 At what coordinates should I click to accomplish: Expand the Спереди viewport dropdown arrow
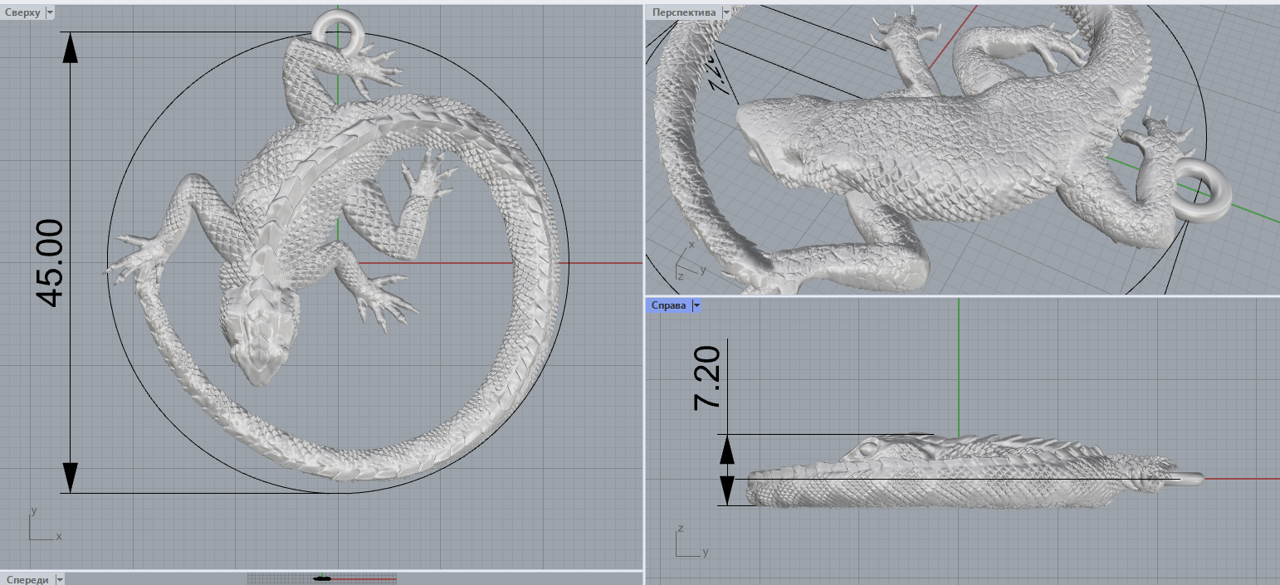click(x=60, y=579)
